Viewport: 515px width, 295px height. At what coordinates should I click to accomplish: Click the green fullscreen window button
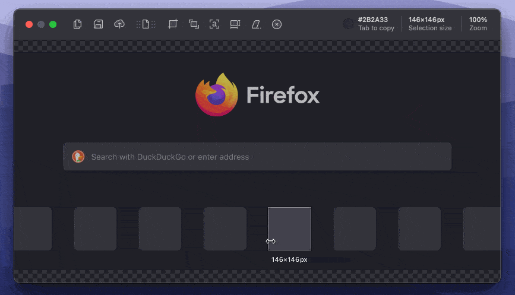click(53, 24)
